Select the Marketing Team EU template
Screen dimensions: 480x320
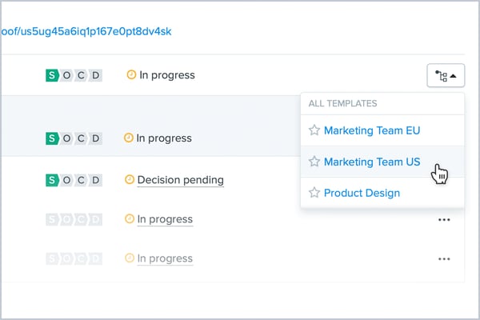(372, 130)
